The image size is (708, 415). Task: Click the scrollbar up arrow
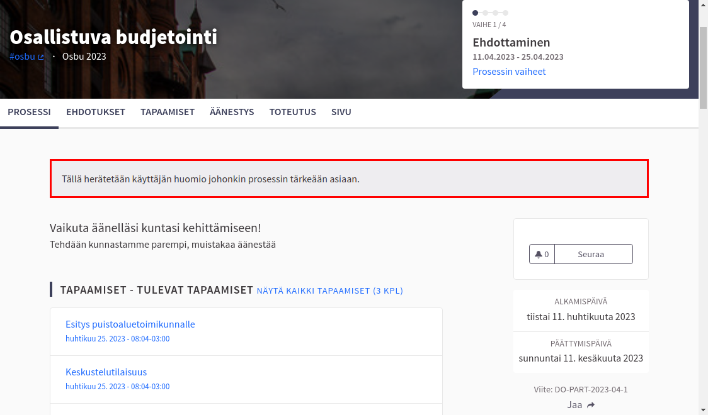pyautogui.click(x=703, y=4)
